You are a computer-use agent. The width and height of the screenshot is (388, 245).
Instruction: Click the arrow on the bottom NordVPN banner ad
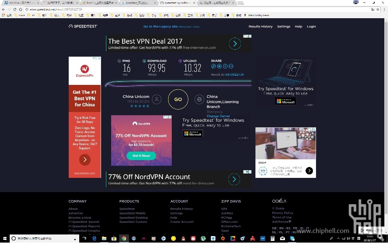click(234, 179)
